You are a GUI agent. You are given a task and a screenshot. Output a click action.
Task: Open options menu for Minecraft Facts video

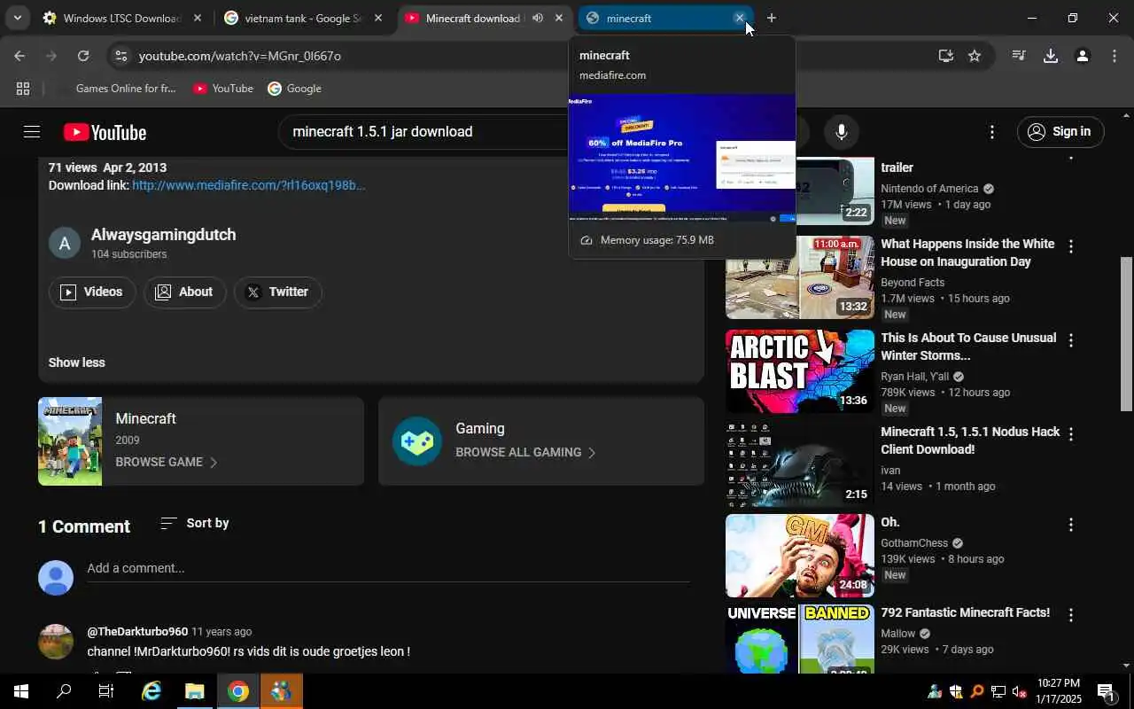click(1070, 615)
